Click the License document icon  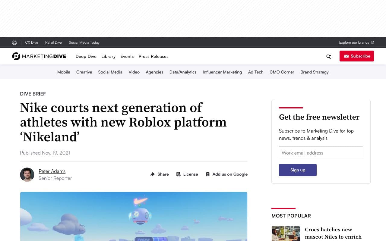pos(179,174)
